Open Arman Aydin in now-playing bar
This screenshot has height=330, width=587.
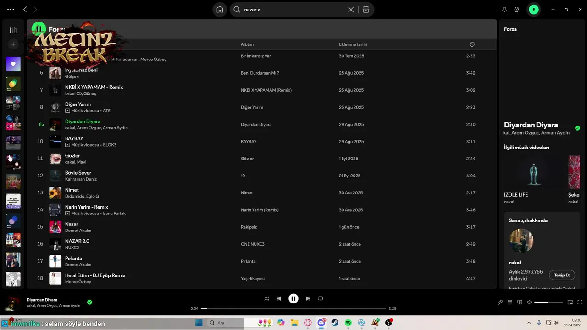[x=70, y=306]
